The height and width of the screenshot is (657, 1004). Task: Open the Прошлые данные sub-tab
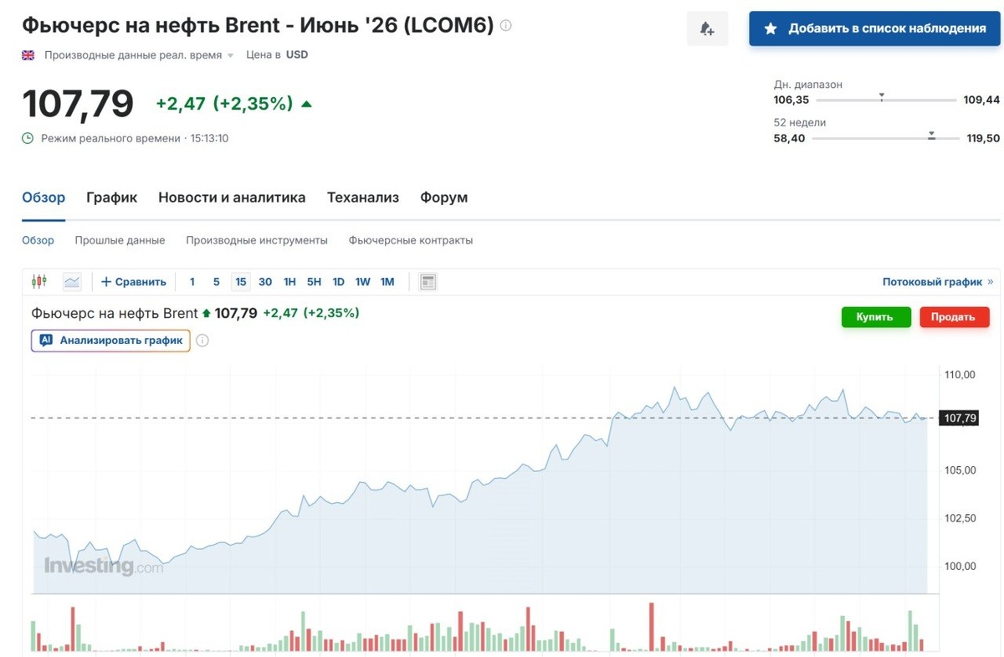click(x=120, y=240)
